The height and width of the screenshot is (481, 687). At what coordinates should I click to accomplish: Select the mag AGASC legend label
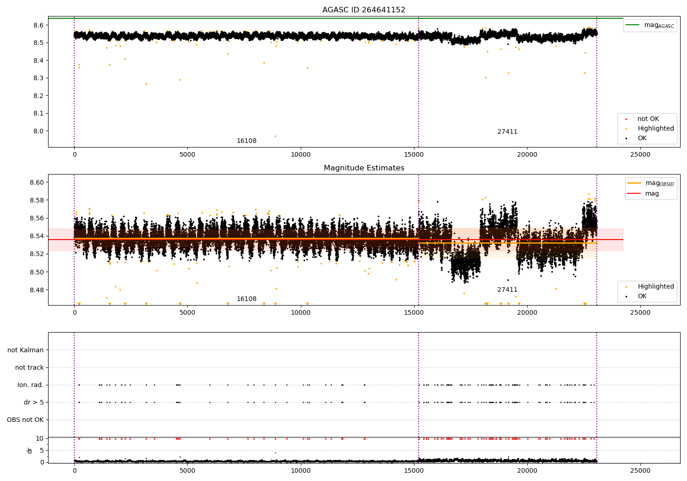(x=659, y=25)
